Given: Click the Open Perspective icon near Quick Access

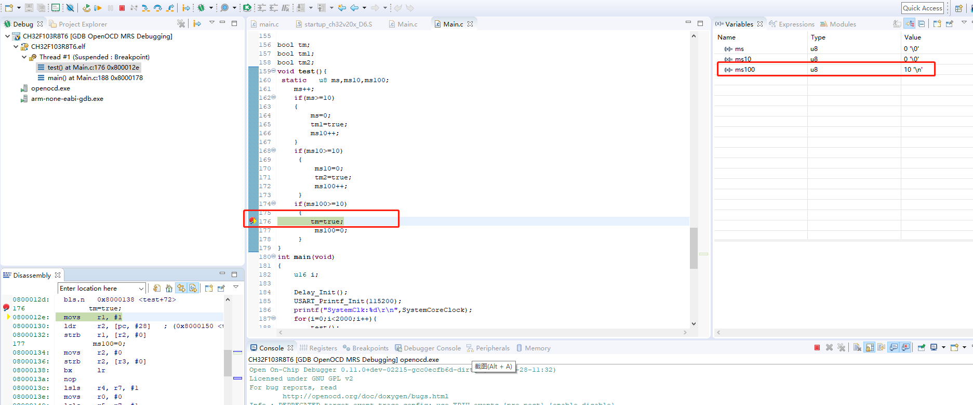Looking at the screenshot, I should [958, 8].
